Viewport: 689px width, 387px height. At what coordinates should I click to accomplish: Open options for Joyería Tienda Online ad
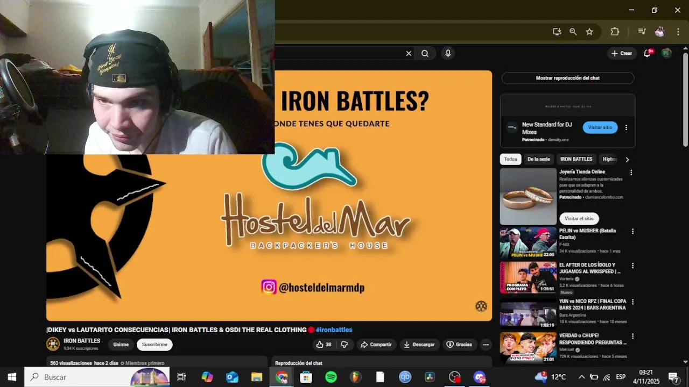pos(631,173)
